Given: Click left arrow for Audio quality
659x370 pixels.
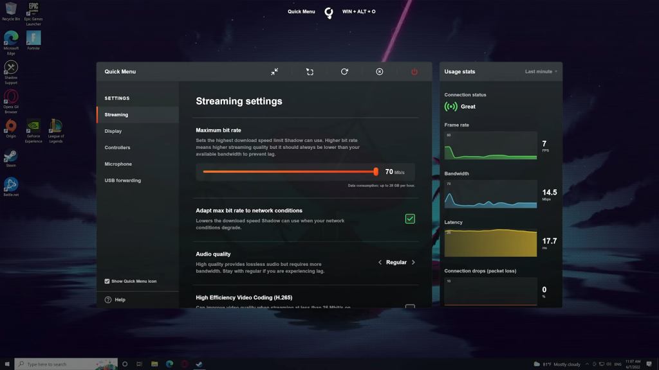Looking at the screenshot, I should coord(380,262).
